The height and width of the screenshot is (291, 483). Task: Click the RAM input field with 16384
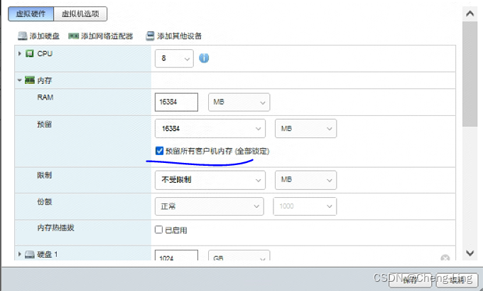pyautogui.click(x=176, y=102)
